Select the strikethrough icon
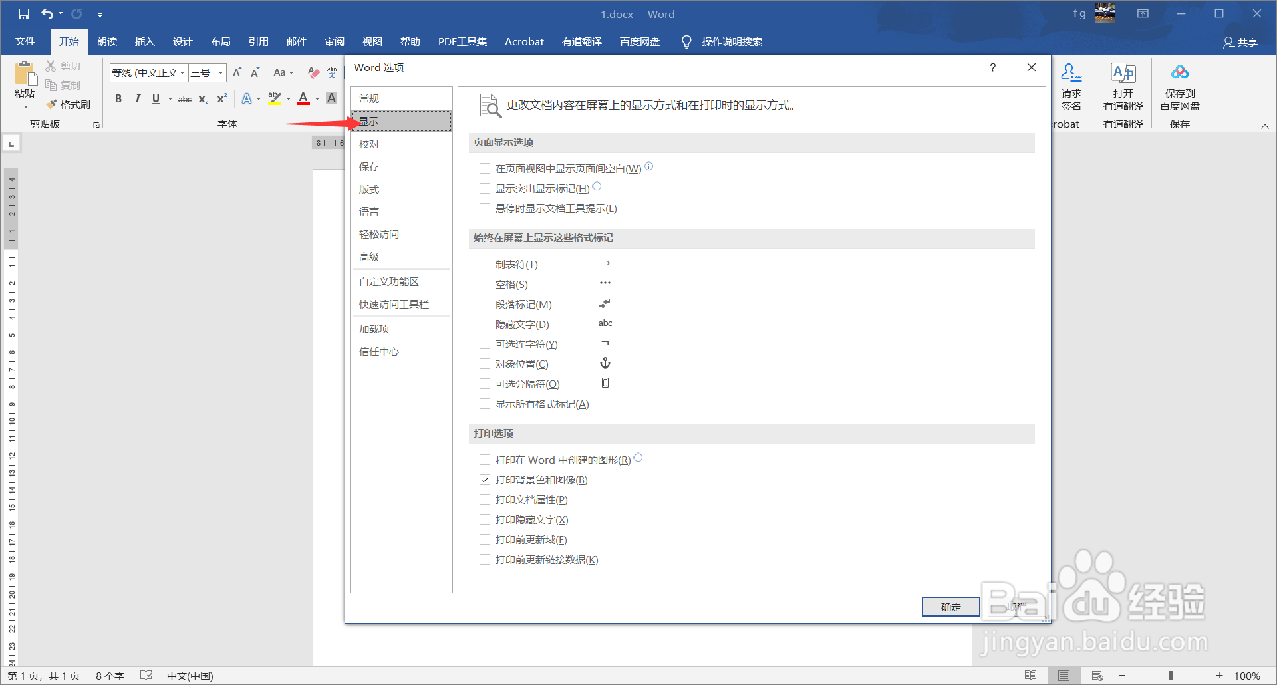Viewport: 1277px width, 685px height. 184,98
